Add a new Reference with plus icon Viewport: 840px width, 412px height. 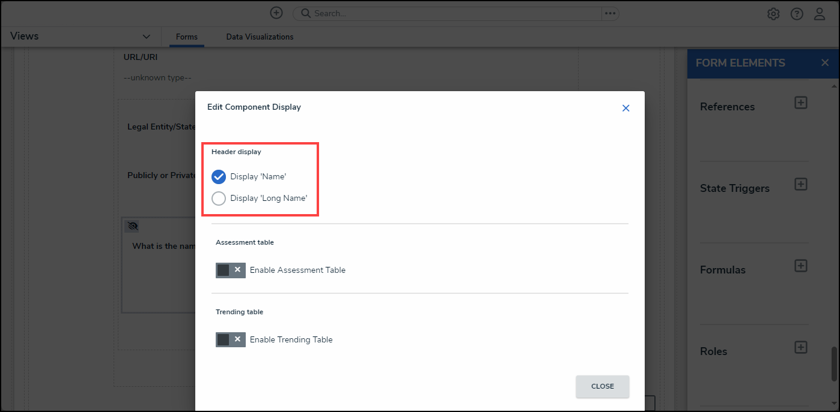click(x=800, y=103)
